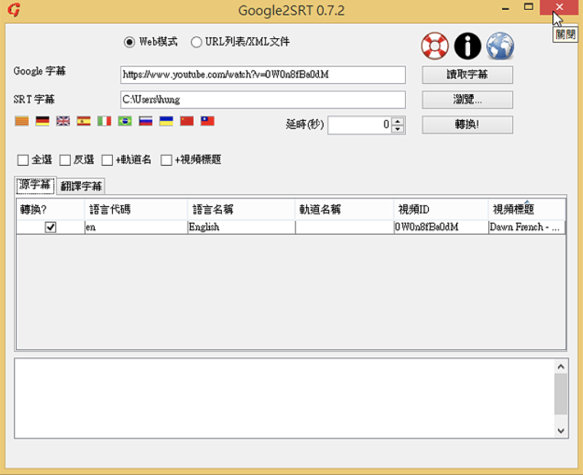This screenshot has width=583, height=475.
Task: Maximize the Google2SRT window
Action: pyautogui.click(x=528, y=7)
